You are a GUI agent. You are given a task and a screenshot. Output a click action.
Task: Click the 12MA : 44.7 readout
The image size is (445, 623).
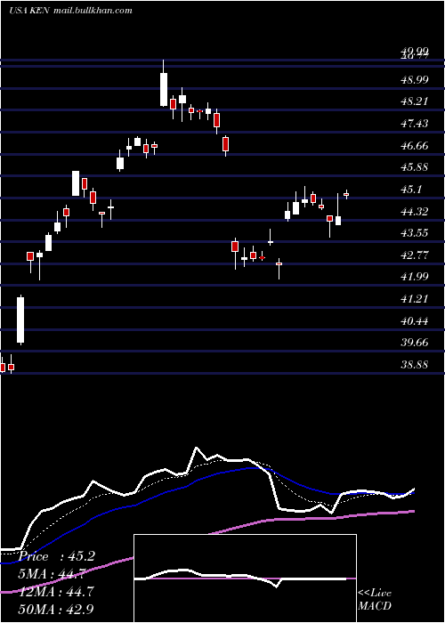56,592
